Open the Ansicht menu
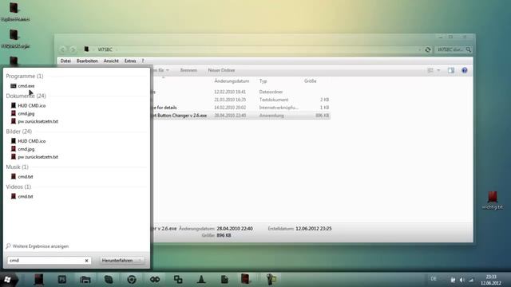The height and width of the screenshot is (287, 511). tap(111, 61)
